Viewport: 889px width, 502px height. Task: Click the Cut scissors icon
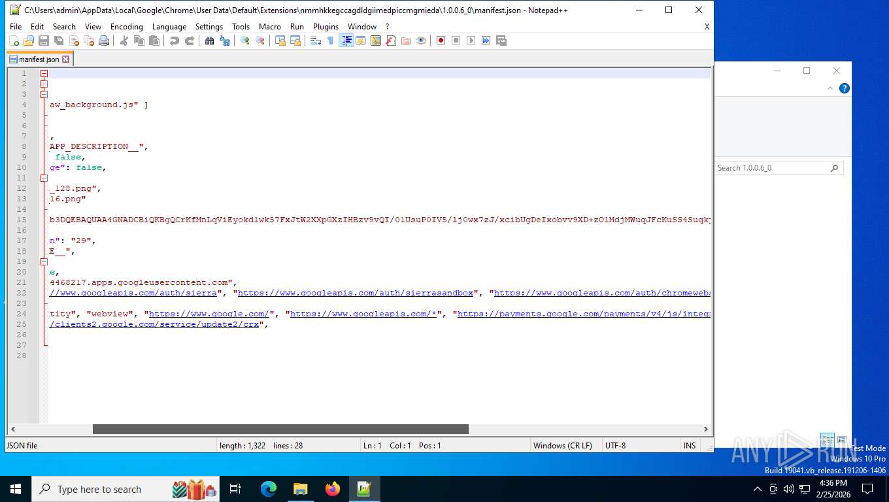pyautogui.click(x=124, y=41)
